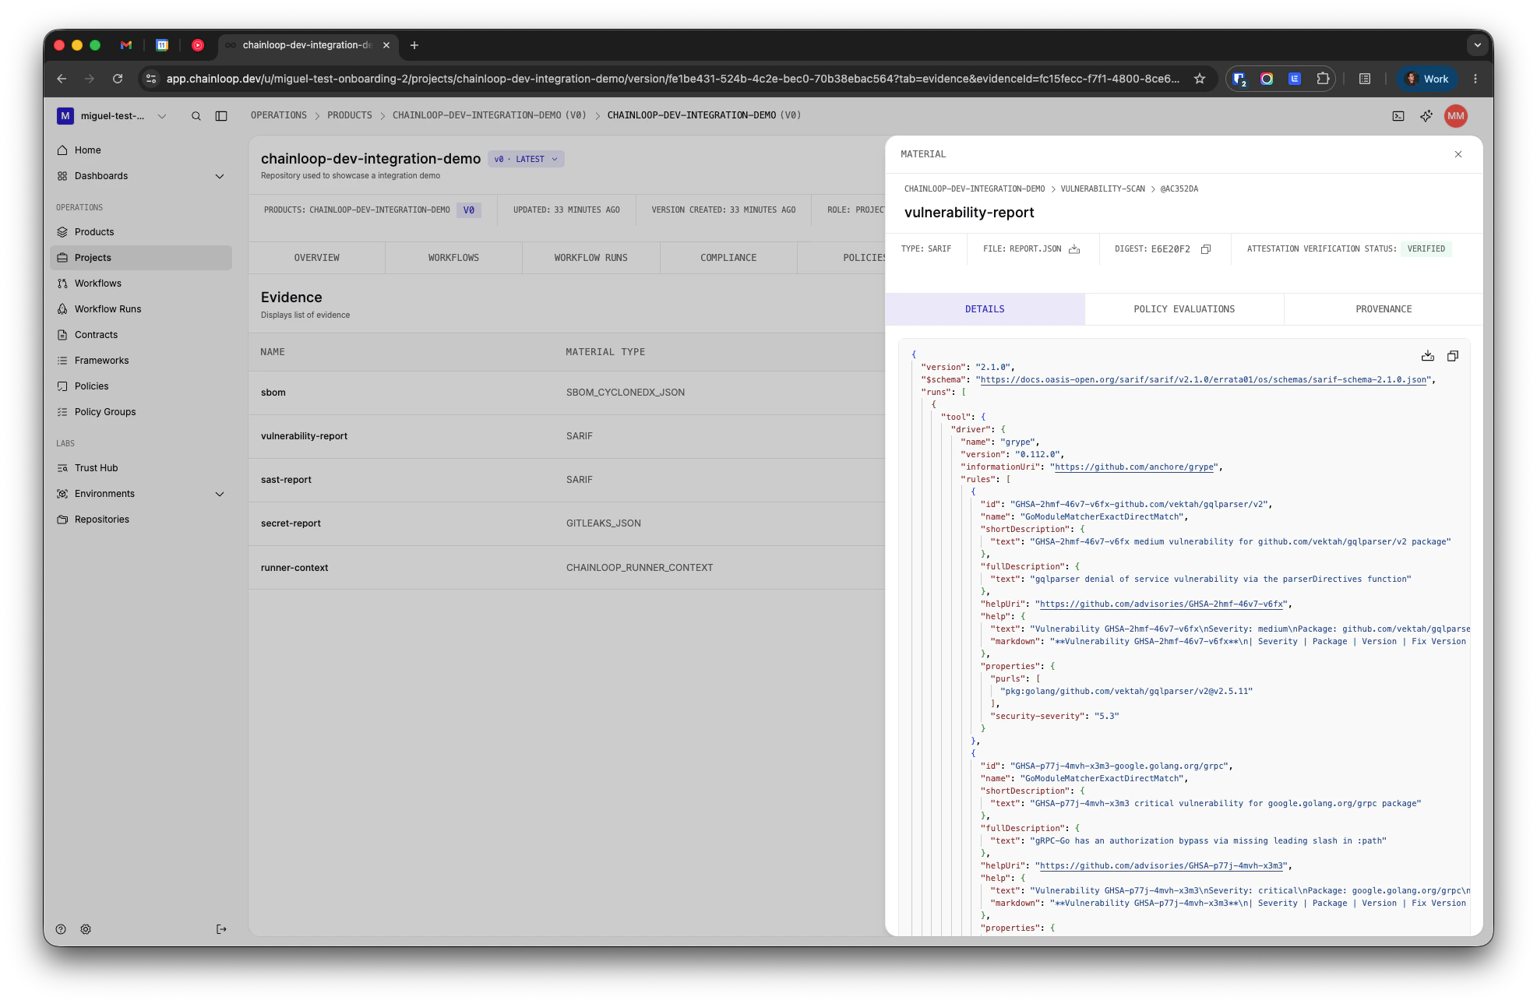This screenshot has width=1537, height=1004.
Task: Click the browser back arrow
Action: point(62,79)
